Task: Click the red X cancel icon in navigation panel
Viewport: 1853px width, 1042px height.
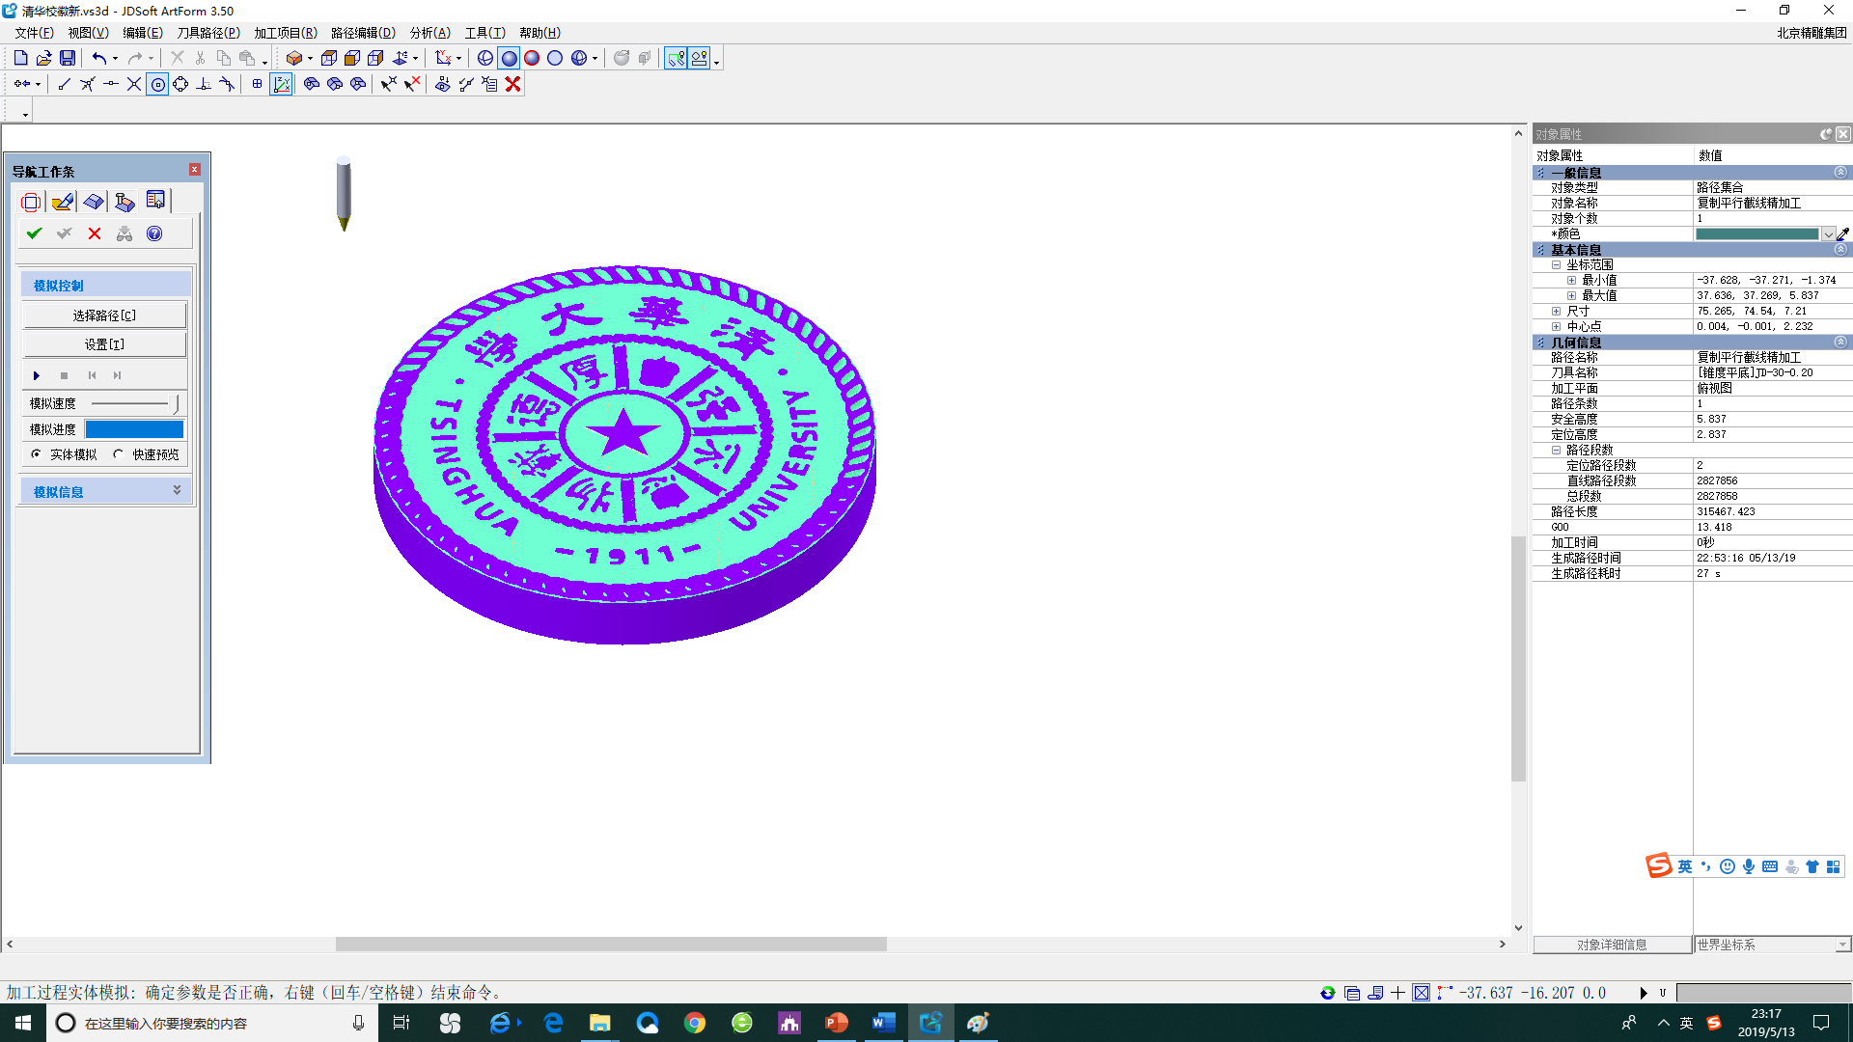Action: [94, 233]
